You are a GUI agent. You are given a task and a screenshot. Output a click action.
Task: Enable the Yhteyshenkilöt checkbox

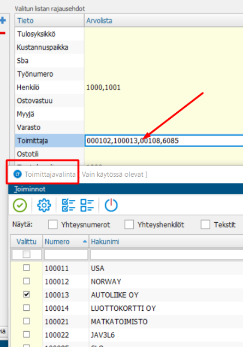coord(129,224)
